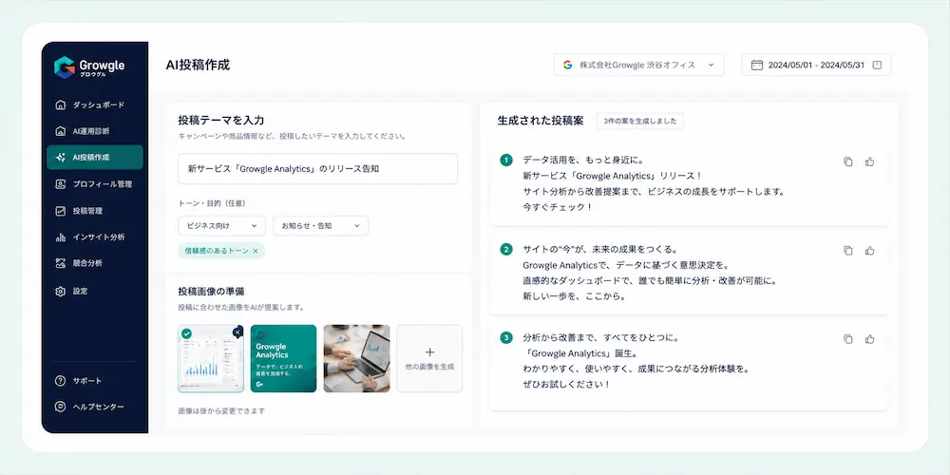The image size is (950, 475).
Task: Click number badge 3 on third draft
Action: (x=506, y=338)
